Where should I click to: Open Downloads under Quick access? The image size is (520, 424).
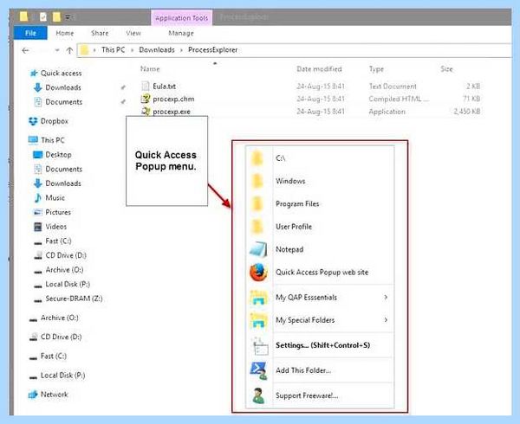(x=63, y=87)
